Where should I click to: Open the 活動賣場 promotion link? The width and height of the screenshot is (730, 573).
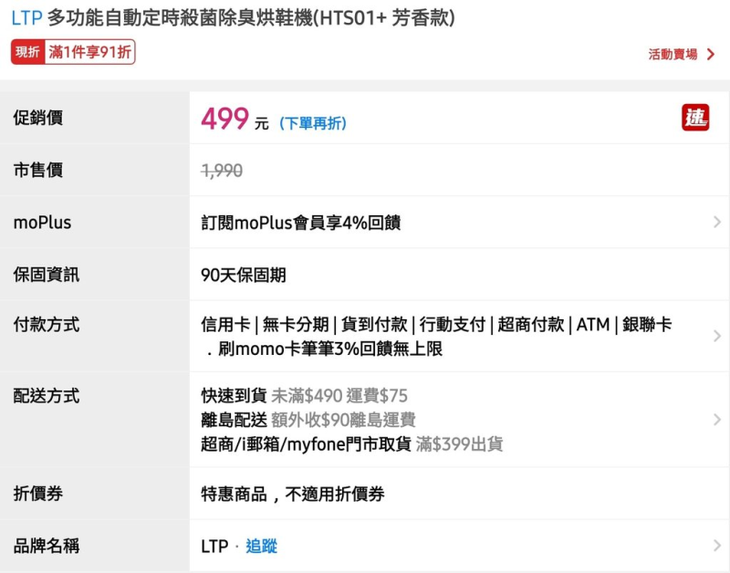tap(673, 55)
